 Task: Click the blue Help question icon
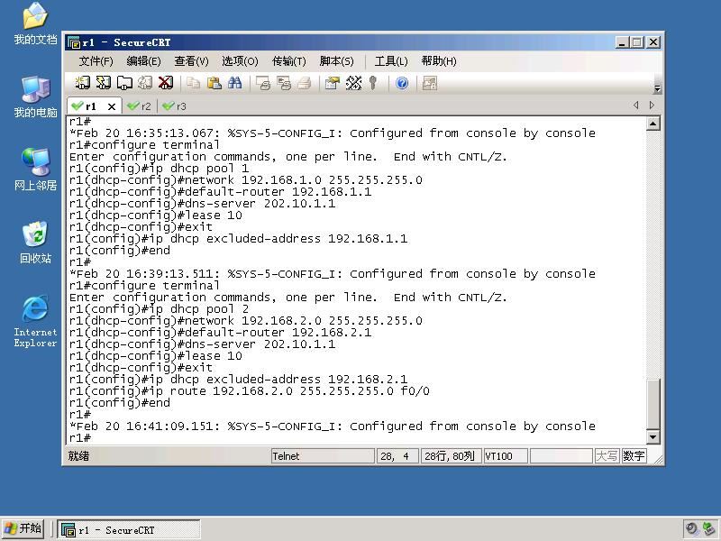coord(402,83)
